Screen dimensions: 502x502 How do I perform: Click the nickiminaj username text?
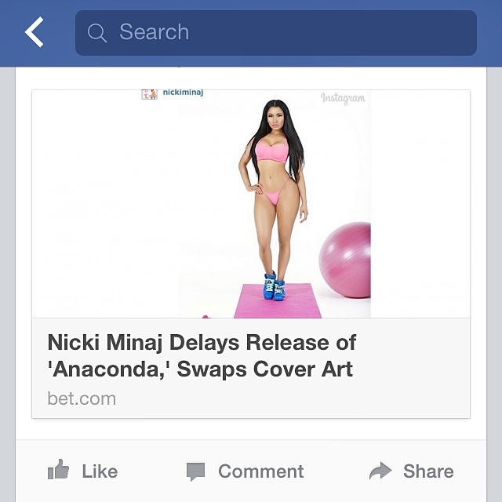(183, 93)
